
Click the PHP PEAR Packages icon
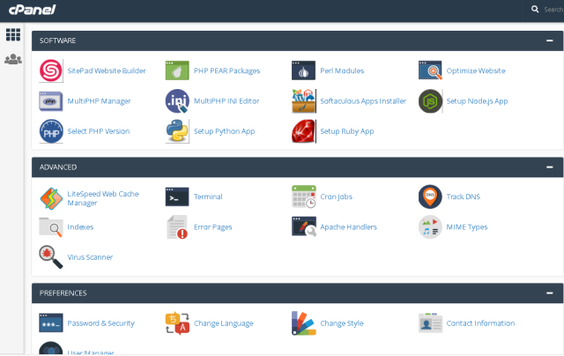(177, 70)
